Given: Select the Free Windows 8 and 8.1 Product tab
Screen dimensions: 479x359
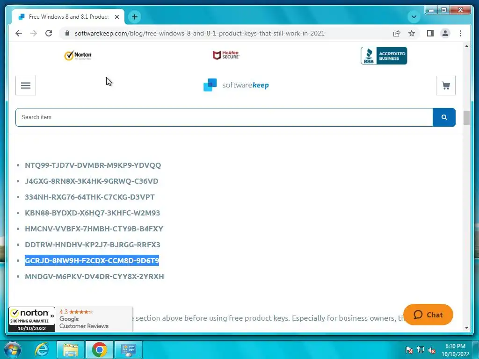Looking at the screenshot, I should pyautogui.click(x=68, y=17).
